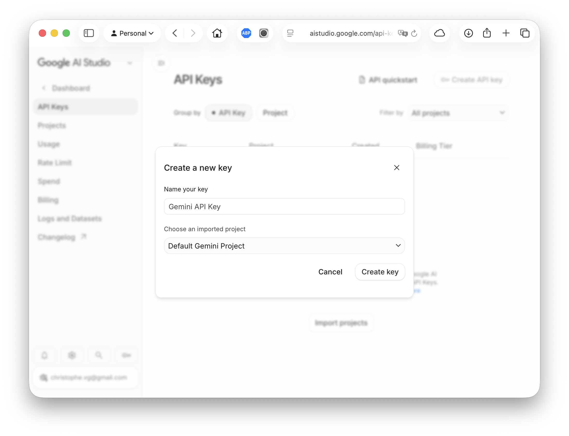The image size is (569, 436).
Task: Open the notifications bell icon
Action: tap(45, 355)
